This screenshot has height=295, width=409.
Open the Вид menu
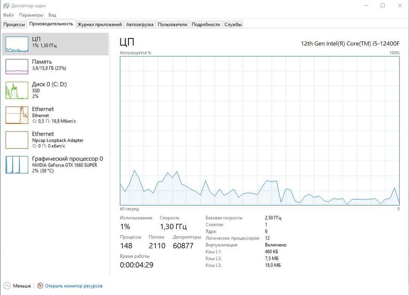(52, 15)
